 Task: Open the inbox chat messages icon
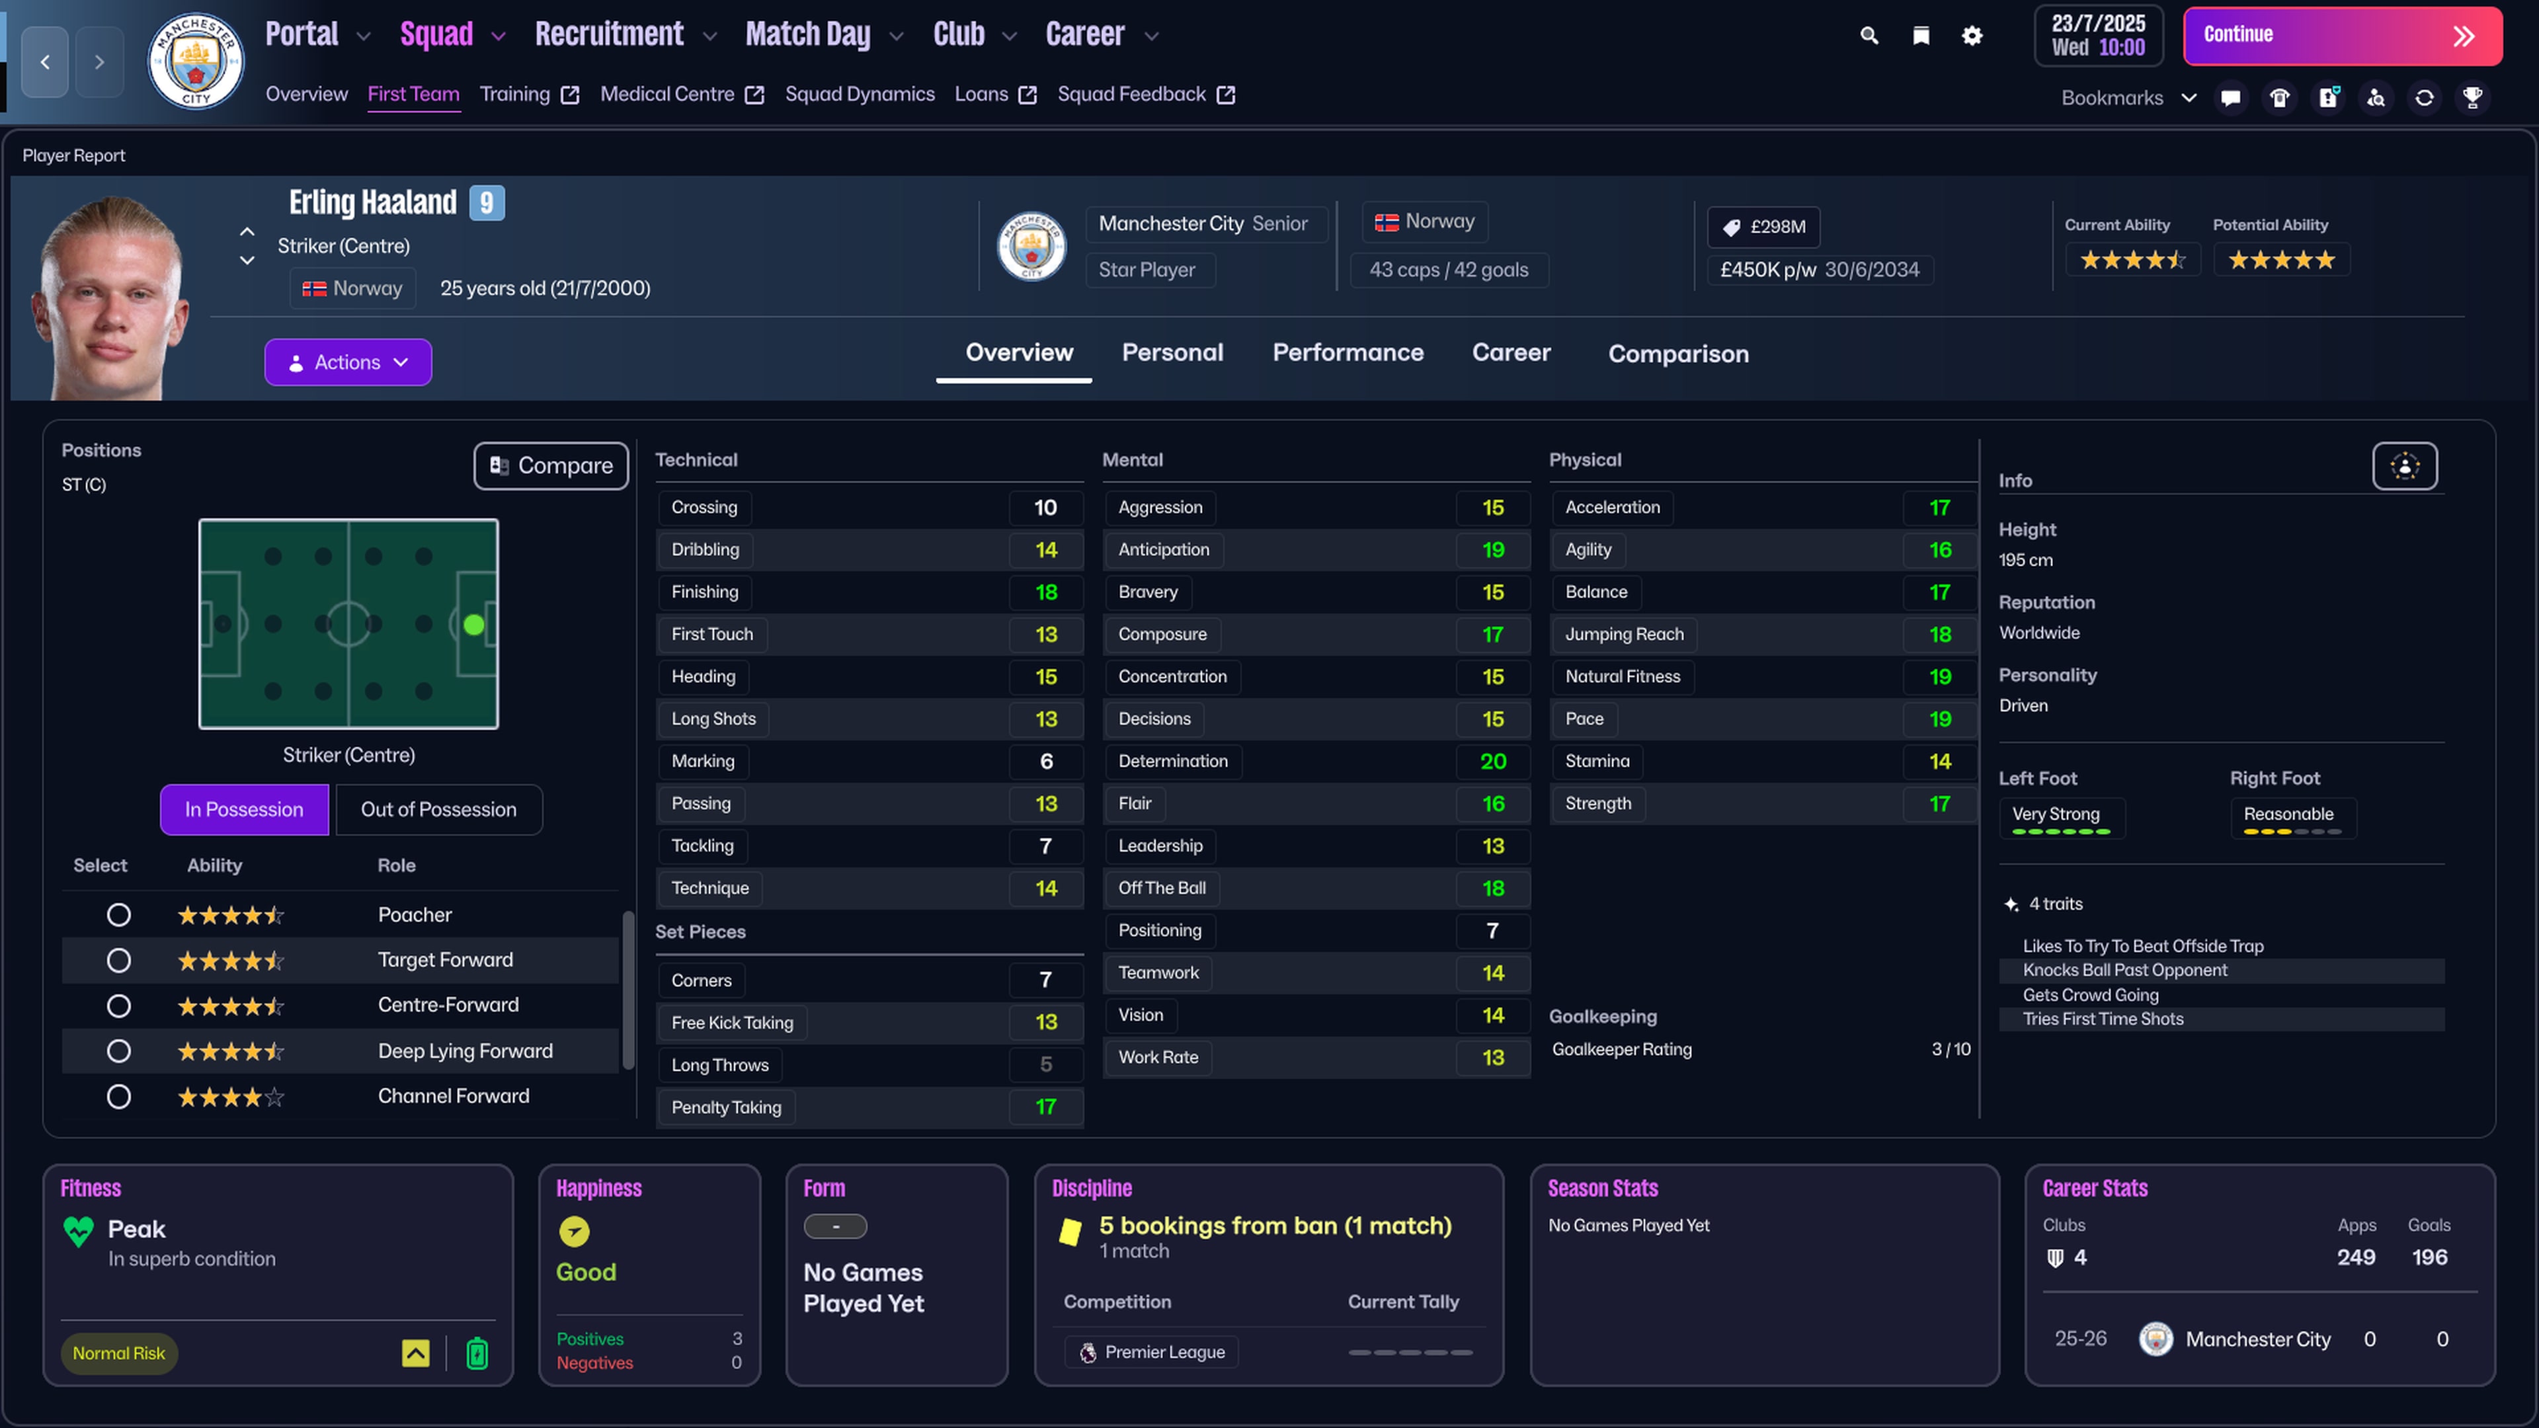(2230, 98)
